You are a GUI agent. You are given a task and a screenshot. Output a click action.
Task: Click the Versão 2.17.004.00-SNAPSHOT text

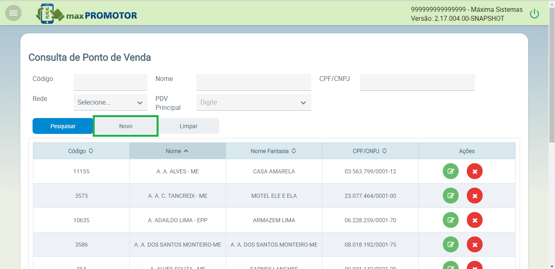coord(457,19)
